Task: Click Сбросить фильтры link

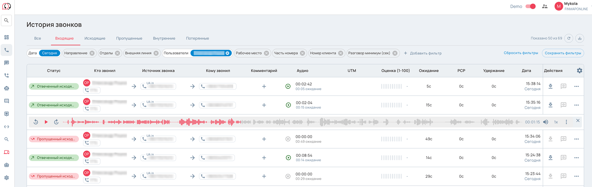Action: click(x=521, y=53)
